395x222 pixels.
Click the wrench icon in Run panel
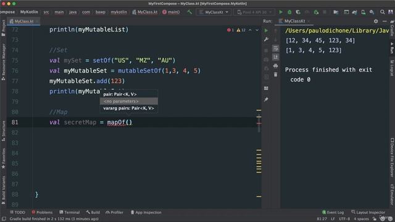266,39
